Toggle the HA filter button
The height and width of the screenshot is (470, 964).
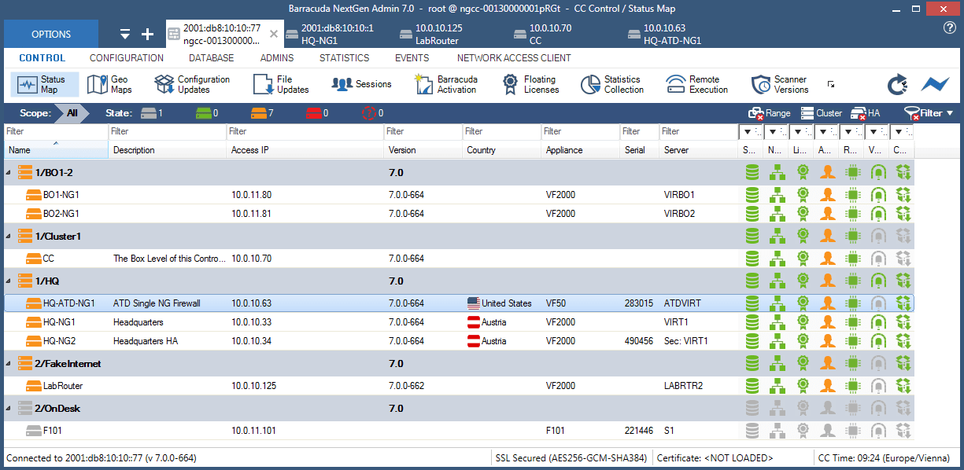(x=866, y=113)
